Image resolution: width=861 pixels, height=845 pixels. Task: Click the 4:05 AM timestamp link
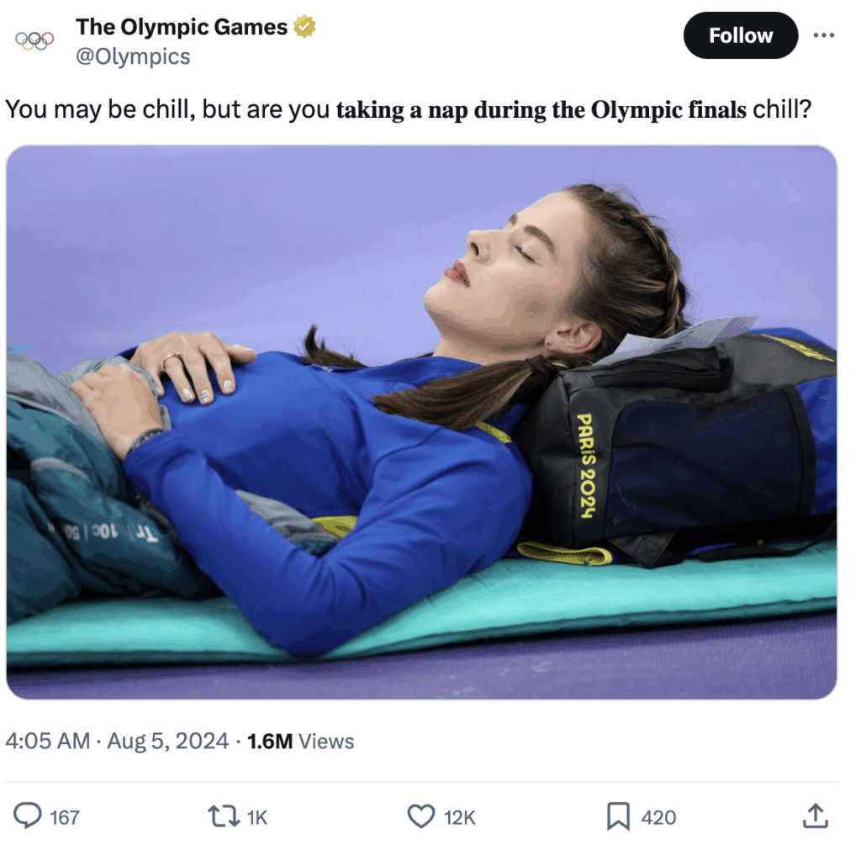[48, 742]
